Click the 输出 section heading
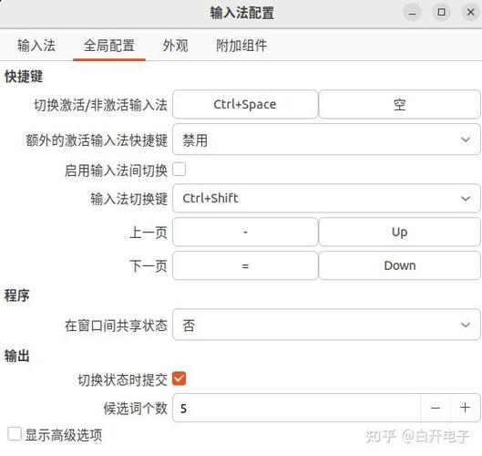Image resolution: width=482 pixels, height=456 pixels. tap(17, 356)
